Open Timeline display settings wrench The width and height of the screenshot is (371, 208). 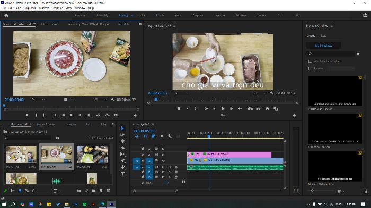pyautogui.click(x=170, y=136)
